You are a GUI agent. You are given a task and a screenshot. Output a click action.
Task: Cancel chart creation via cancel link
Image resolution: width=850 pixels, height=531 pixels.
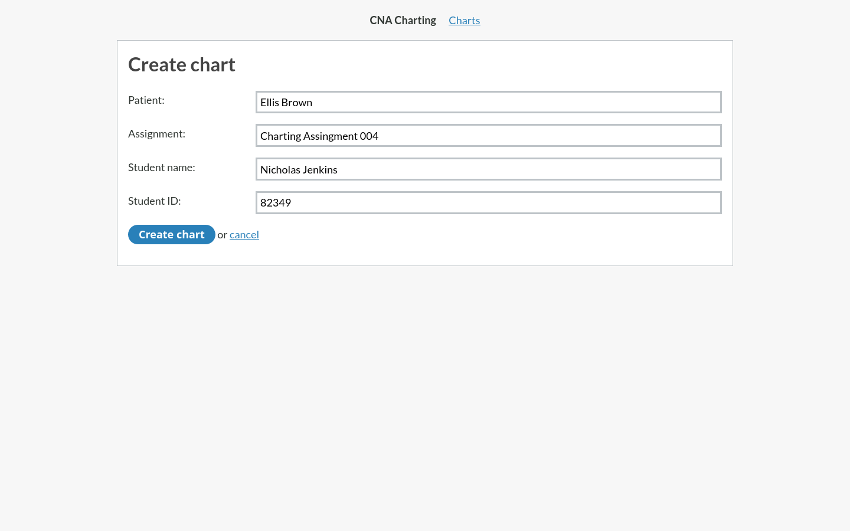coord(244,235)
